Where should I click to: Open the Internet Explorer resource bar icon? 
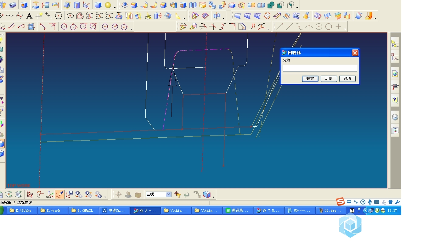pyautogui.click(x=395, y=74)
